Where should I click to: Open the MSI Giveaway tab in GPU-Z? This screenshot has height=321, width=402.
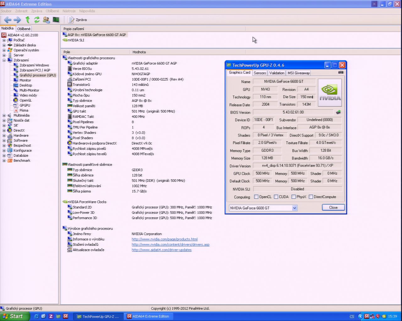coord(298,73)
